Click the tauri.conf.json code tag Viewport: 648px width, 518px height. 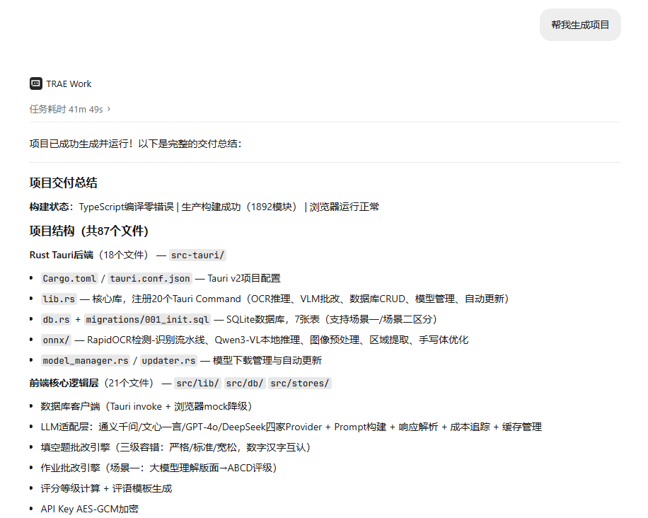pyautogui.click(x=150, y=279)
